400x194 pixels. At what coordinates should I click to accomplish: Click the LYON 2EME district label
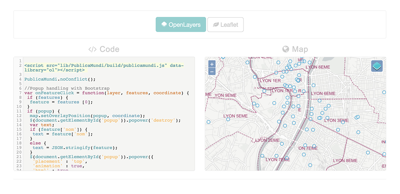coord(267,140)
